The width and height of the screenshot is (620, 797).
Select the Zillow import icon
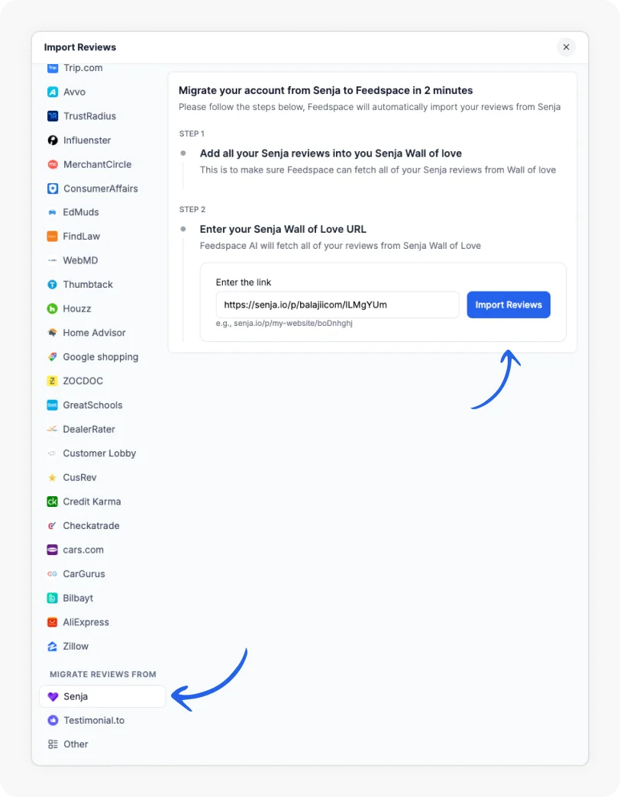[x=52, y=646]
